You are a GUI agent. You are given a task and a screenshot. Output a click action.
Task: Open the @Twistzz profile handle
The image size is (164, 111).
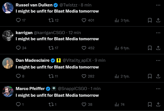[68, 5]
